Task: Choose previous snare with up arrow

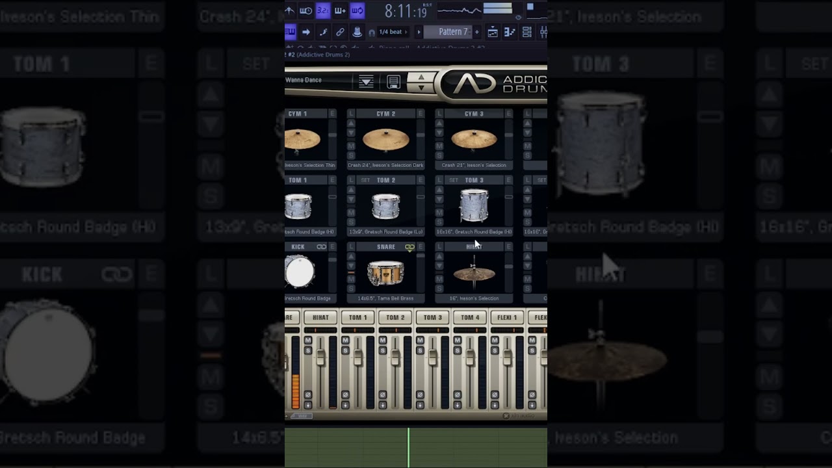Action: click(351, 257)
